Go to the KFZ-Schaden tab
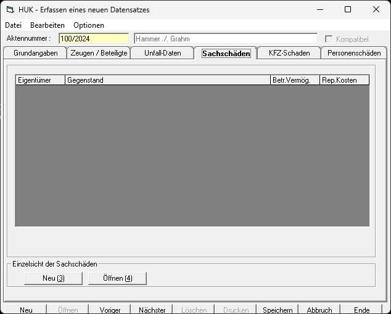The height and width of the screenshot is (314, 391). pyautogui.click(x=289, y=53)
